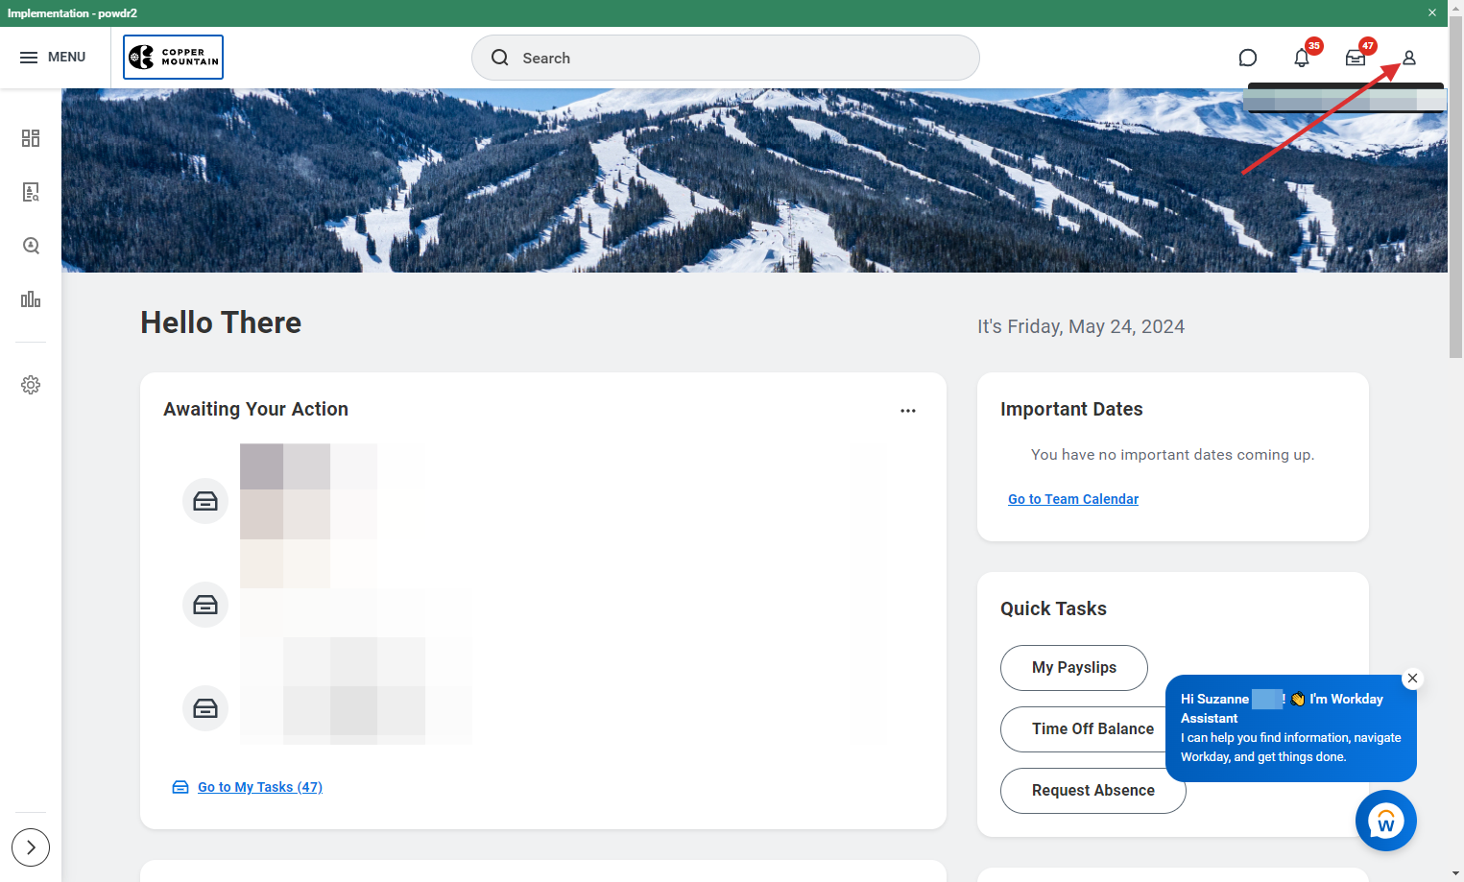The height and width of the screenshot is (882, 1464).
Task: Click the vertical scrollbar thumb
Action: tap(1456, 187)
